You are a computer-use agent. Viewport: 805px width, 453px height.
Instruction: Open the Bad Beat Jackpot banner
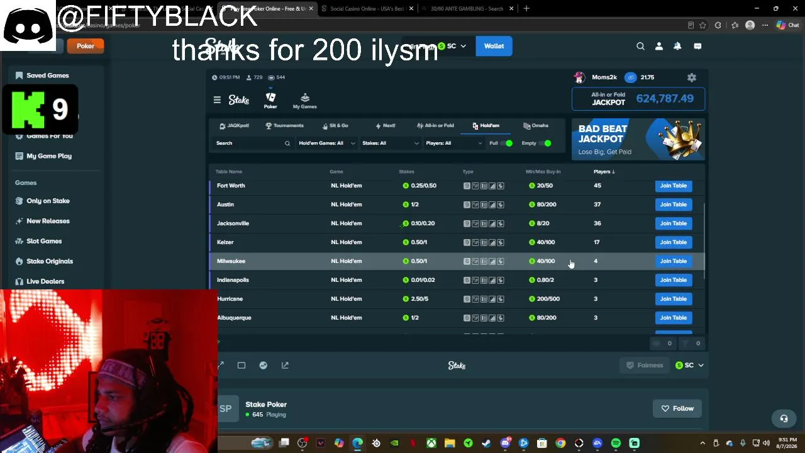[638, 140]
